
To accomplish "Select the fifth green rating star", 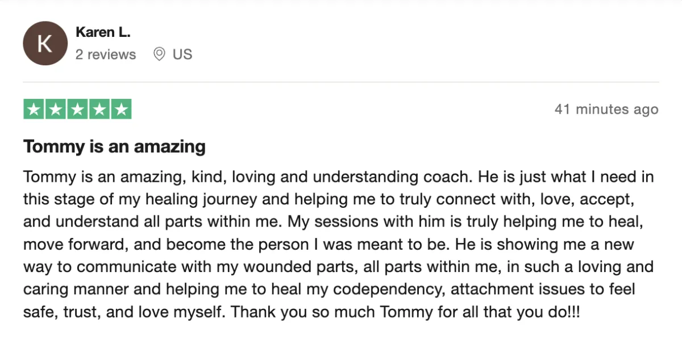I will (x=120, y=109).
